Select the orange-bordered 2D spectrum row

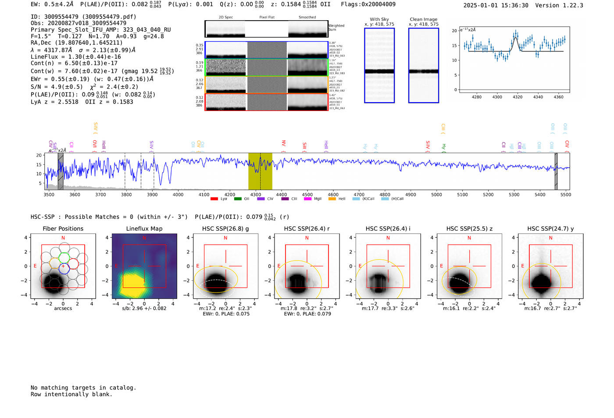click(266, 85)
